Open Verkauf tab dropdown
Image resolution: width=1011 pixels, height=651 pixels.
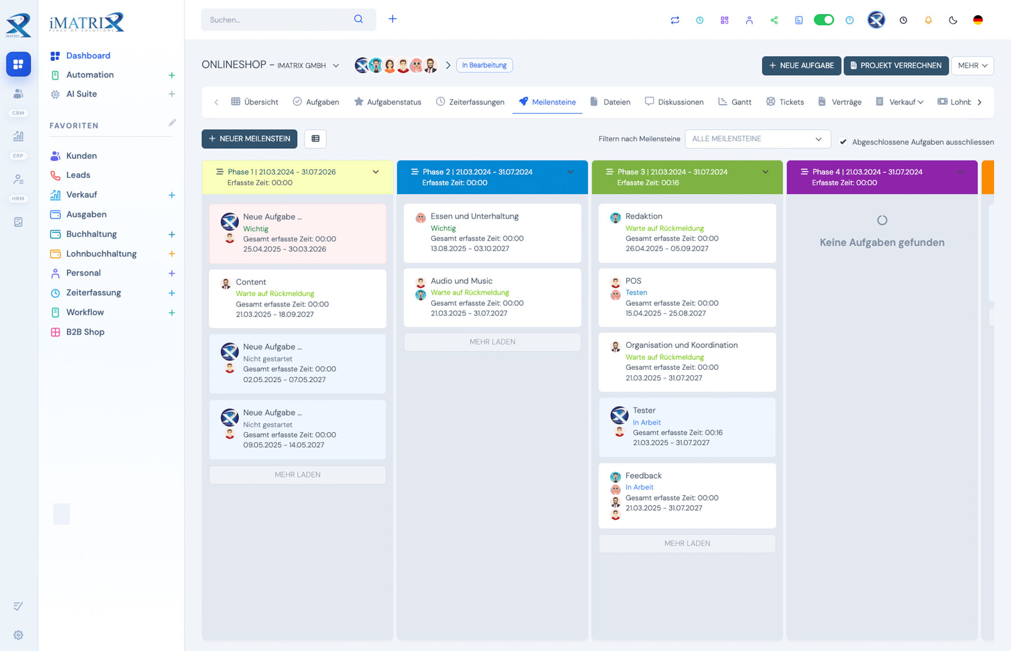coord(899,102)
